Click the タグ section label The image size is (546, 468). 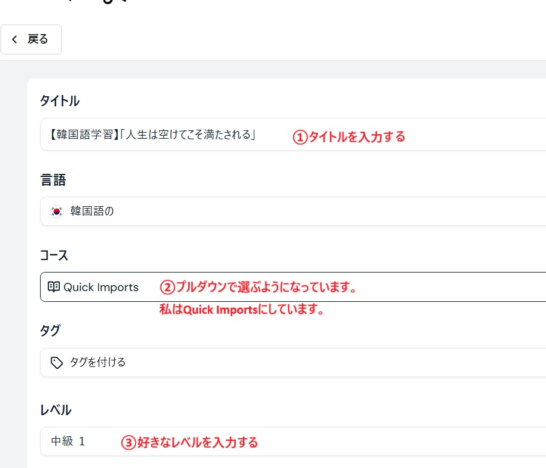pos(50,331)
